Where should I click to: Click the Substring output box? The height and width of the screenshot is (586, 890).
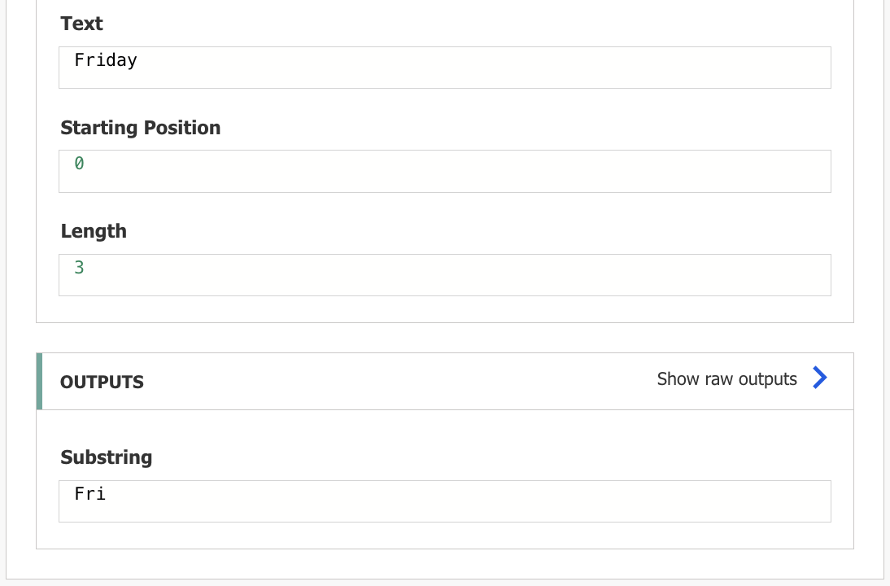click(x=444, y=501)
